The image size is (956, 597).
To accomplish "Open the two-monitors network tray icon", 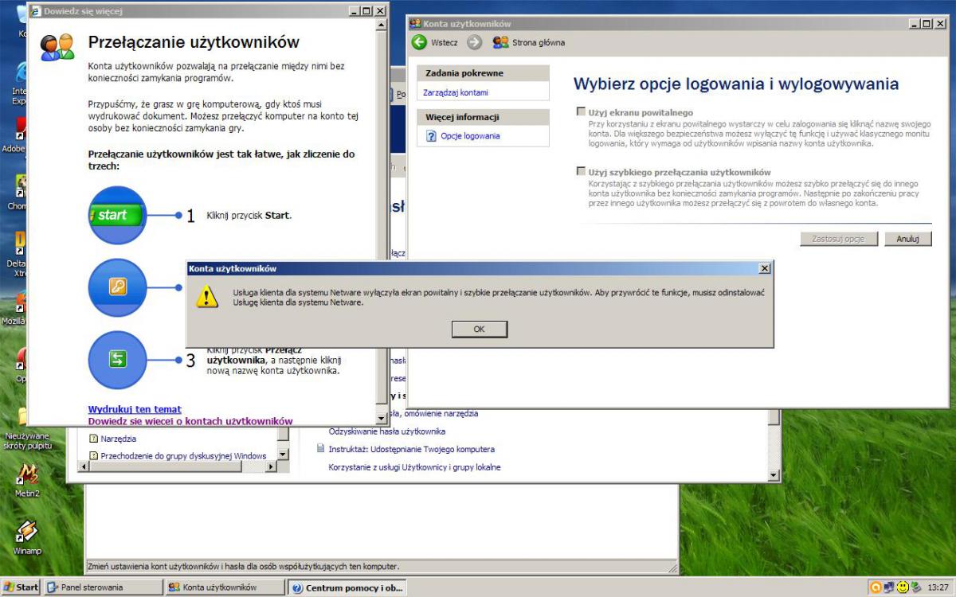I will 889,587.
